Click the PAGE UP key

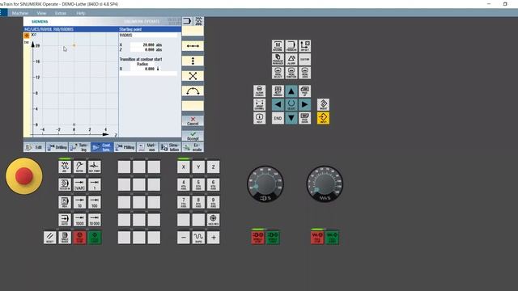coord(304,91)
